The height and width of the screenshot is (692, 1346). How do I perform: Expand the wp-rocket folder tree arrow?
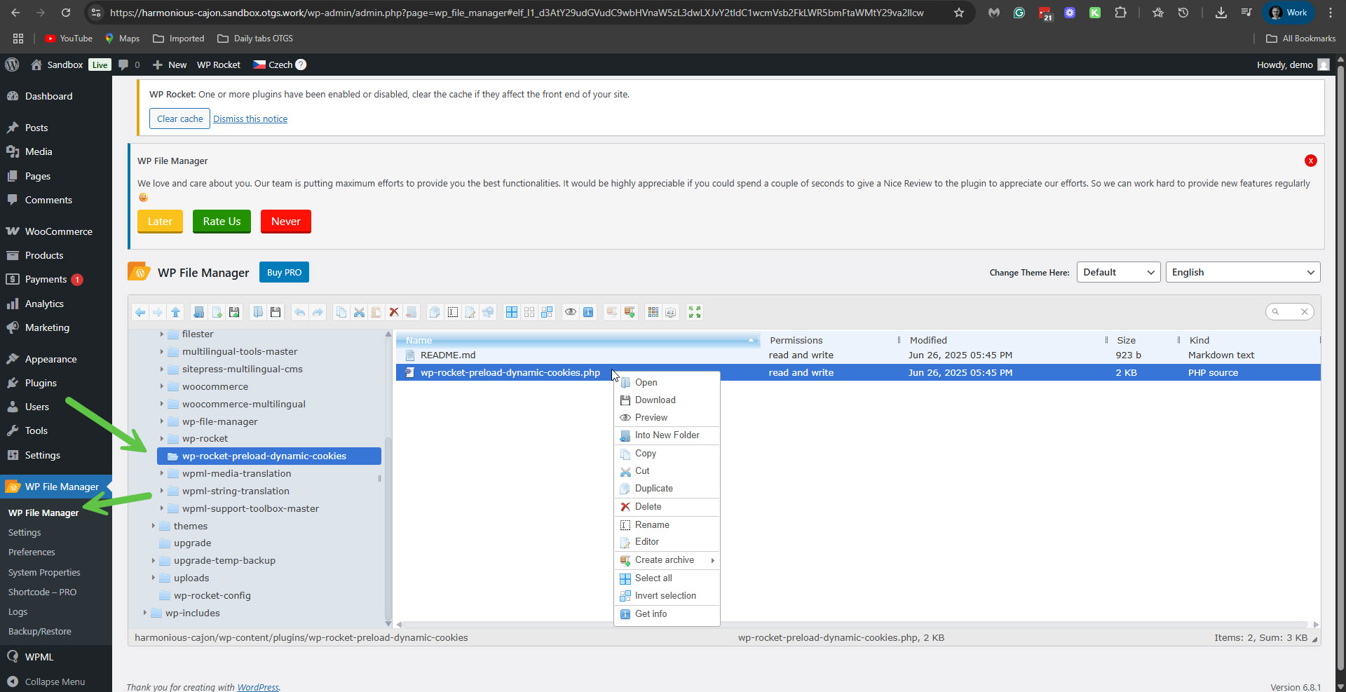[162, 439]
